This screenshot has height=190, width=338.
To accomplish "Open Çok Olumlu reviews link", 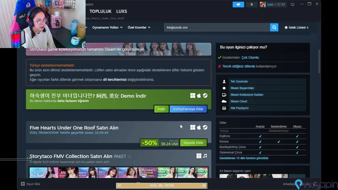I will click(x=250, y=58).
